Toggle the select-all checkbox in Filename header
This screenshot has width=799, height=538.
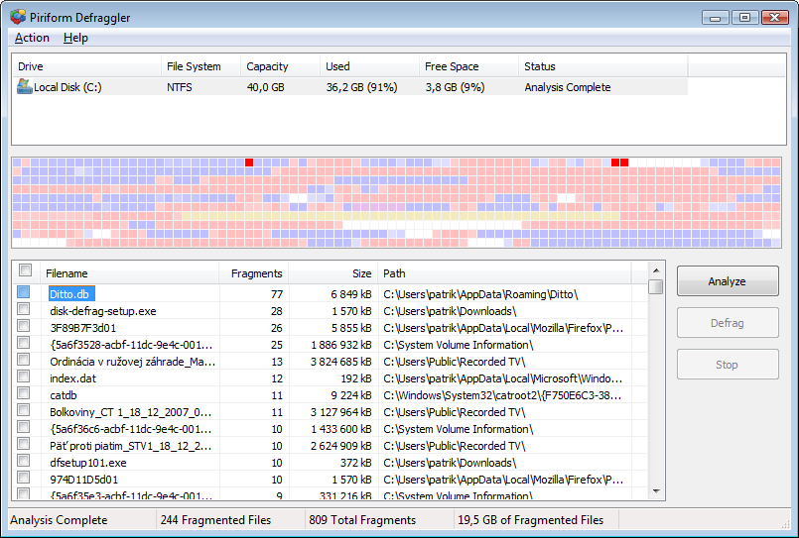coord(25,270)
